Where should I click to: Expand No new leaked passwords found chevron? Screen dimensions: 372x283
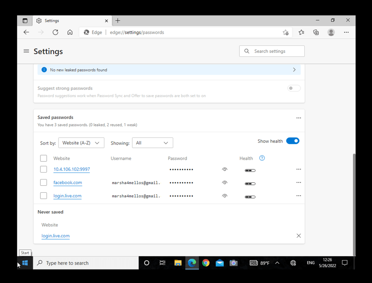(294, 70)
